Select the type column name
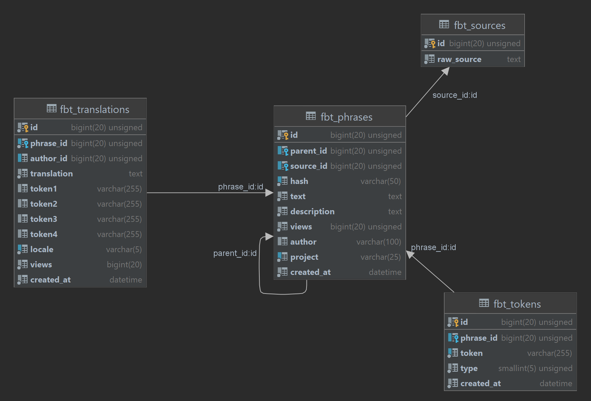The height and width of the screenshot is (401, 591). tap(469, 369)
